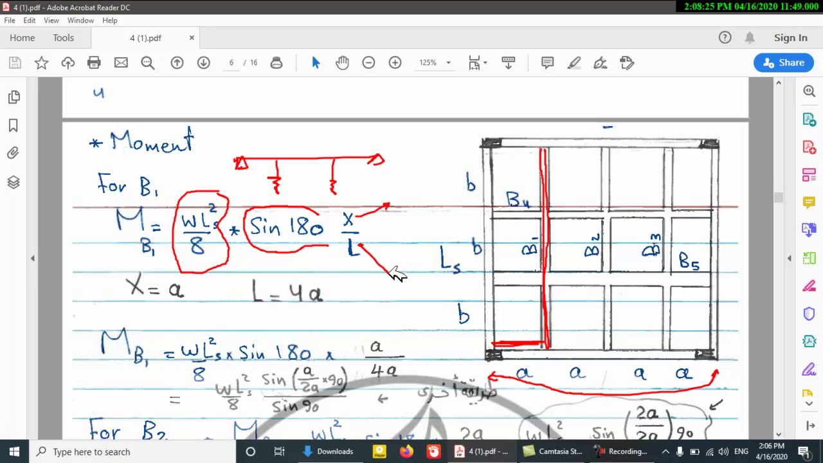The width and height of the screenshot is (823, 463).
Task: Open the Camtasia Studio taskbar item
Action: [552, 451]
